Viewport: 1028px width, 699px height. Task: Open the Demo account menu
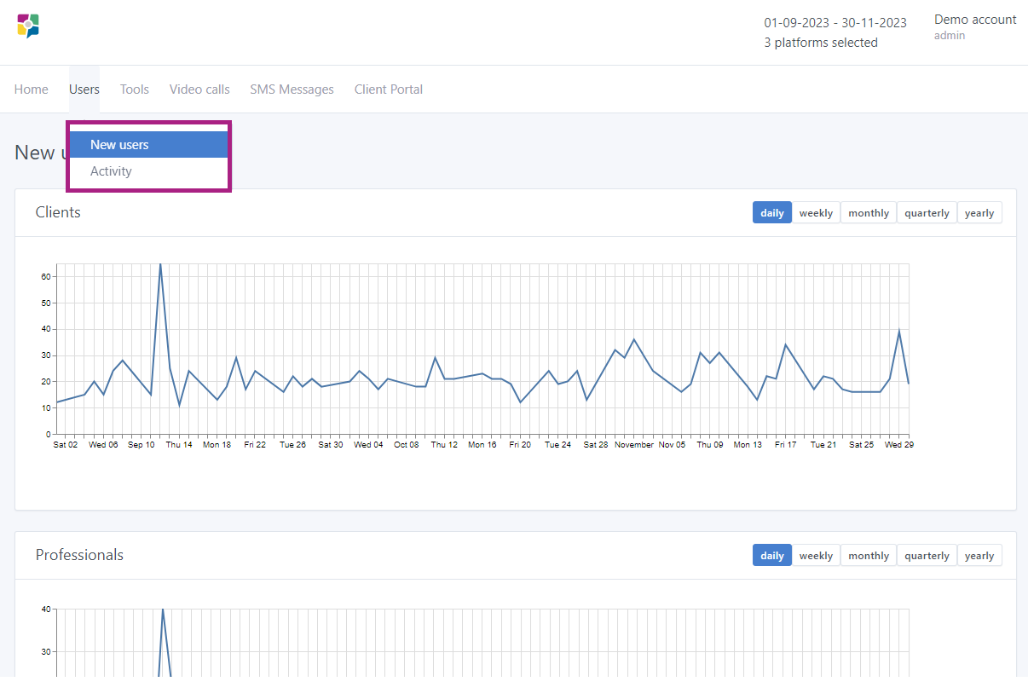pos(975,20)
